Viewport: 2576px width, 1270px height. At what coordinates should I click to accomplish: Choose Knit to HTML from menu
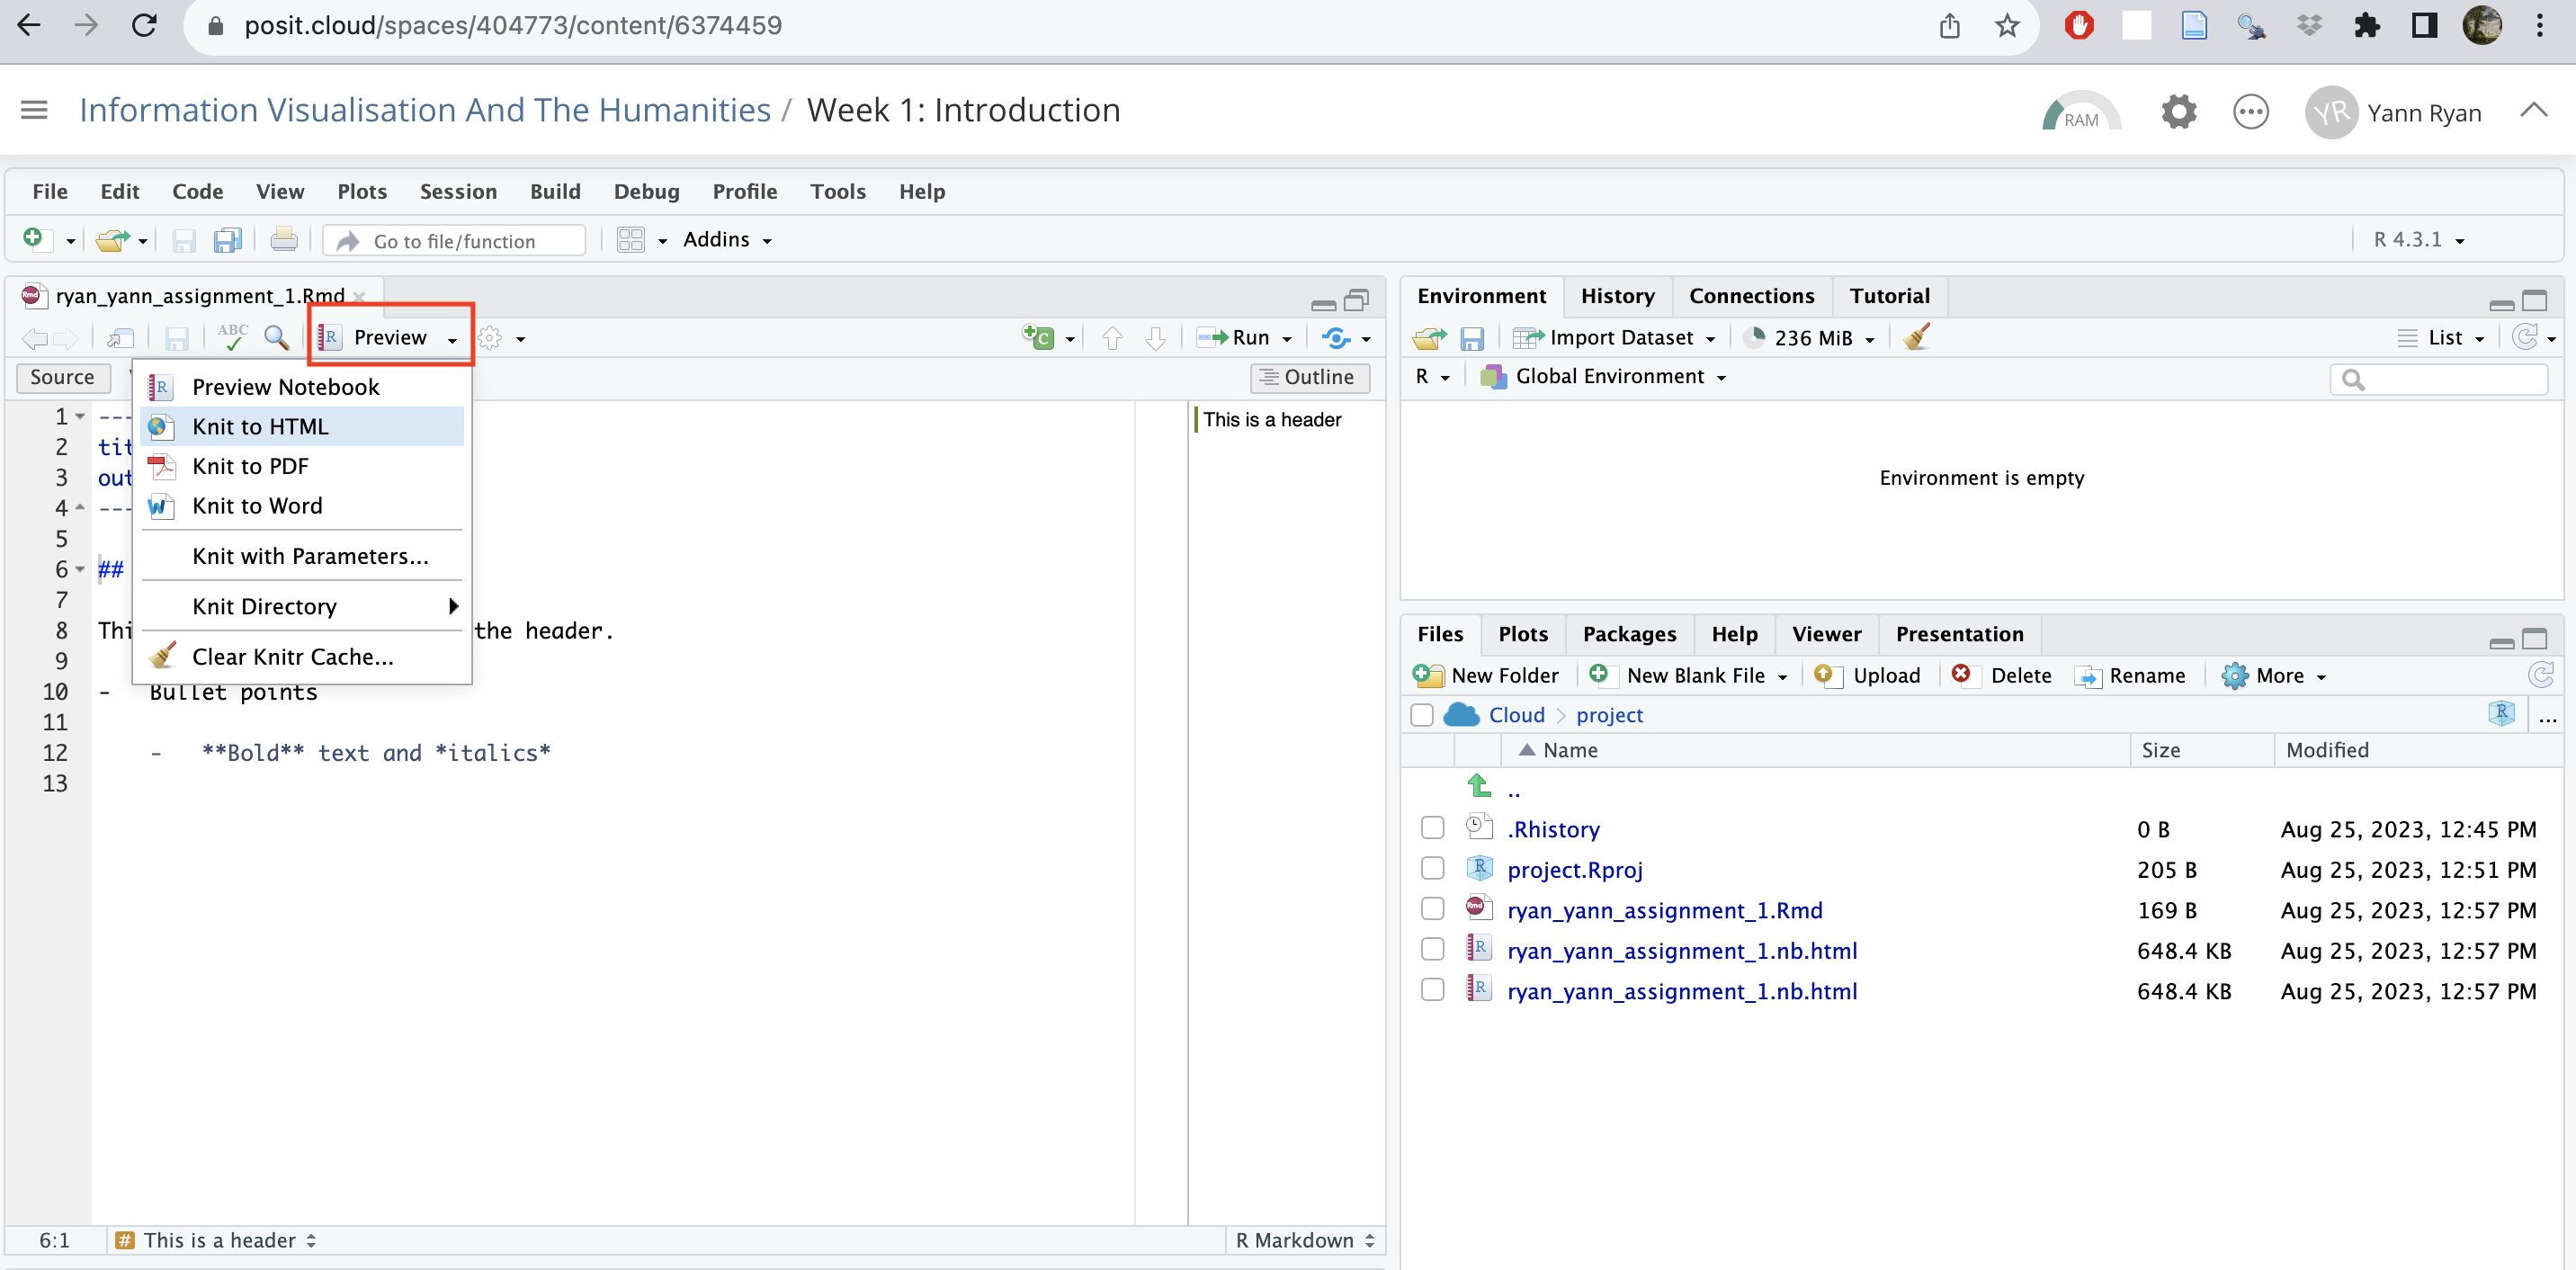click(260, 426)
